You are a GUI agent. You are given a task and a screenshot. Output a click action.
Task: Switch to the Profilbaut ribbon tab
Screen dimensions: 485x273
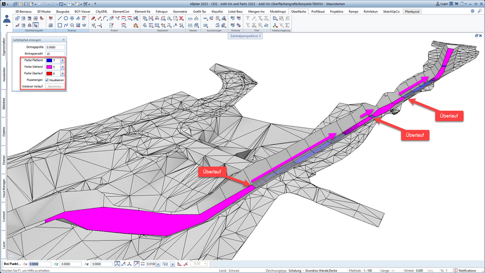(318, 12)
